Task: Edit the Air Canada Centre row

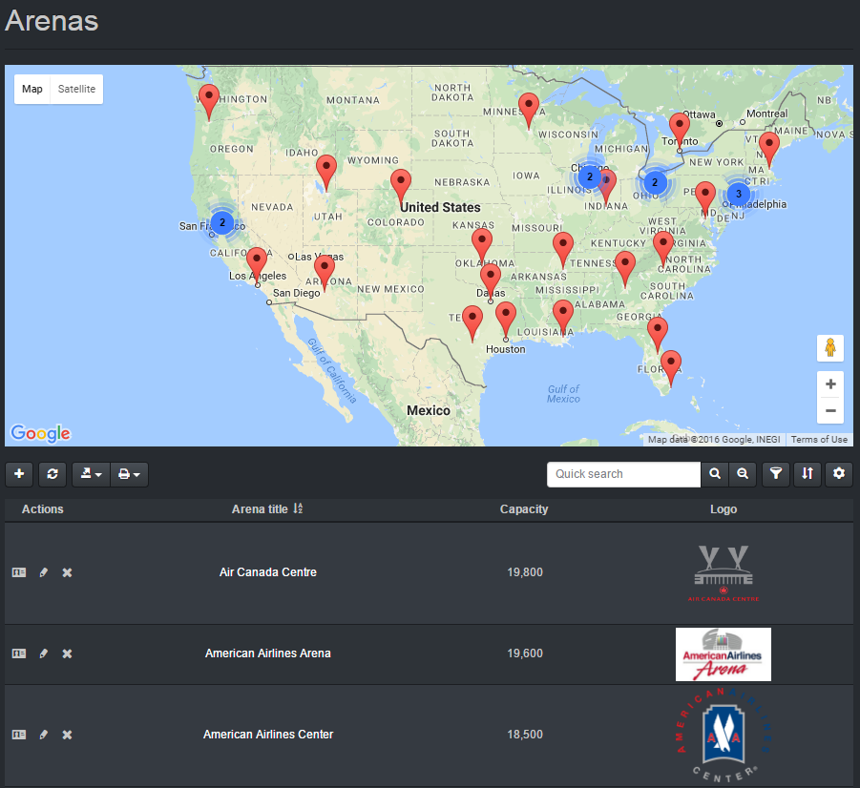Action: [x=43, y=572]
